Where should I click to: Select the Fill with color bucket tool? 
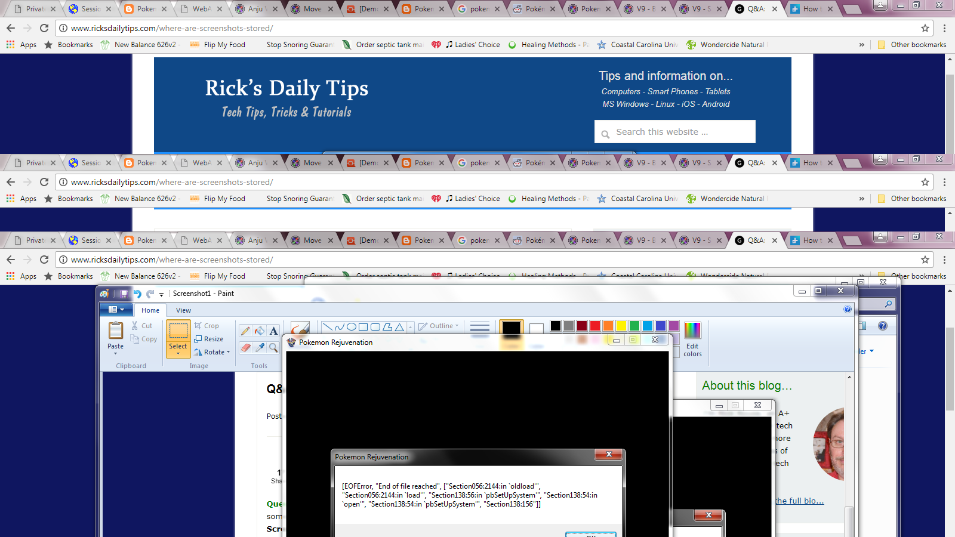point(259,331)
